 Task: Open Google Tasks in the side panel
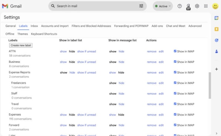217,41
